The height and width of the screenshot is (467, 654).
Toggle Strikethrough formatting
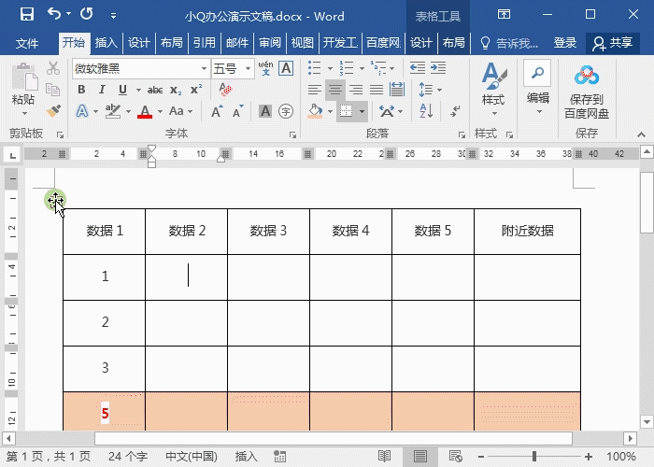(155, 90)
